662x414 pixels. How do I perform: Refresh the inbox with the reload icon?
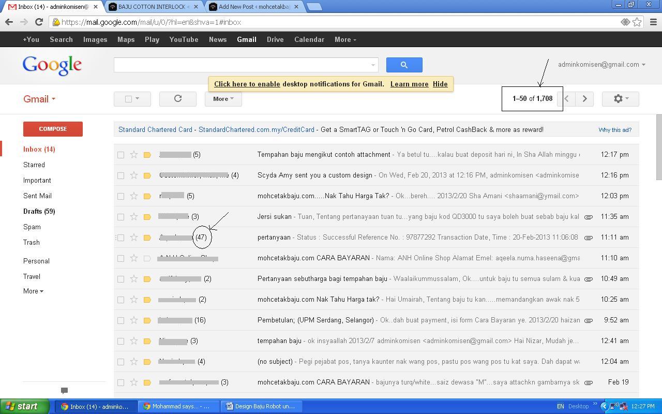tap(177, 99)
